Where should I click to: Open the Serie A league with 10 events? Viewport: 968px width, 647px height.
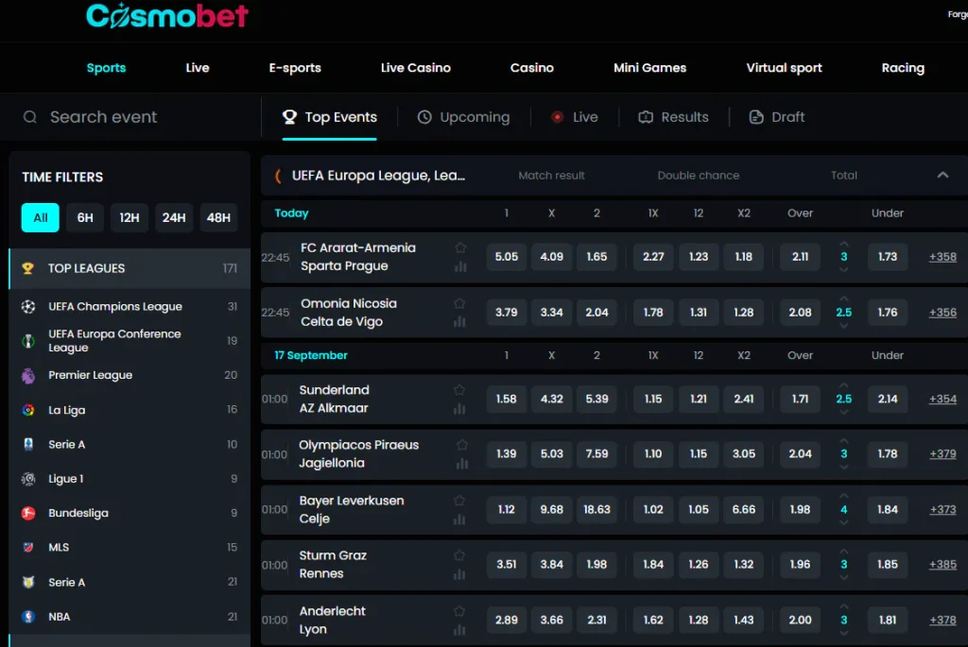(130, 444)
